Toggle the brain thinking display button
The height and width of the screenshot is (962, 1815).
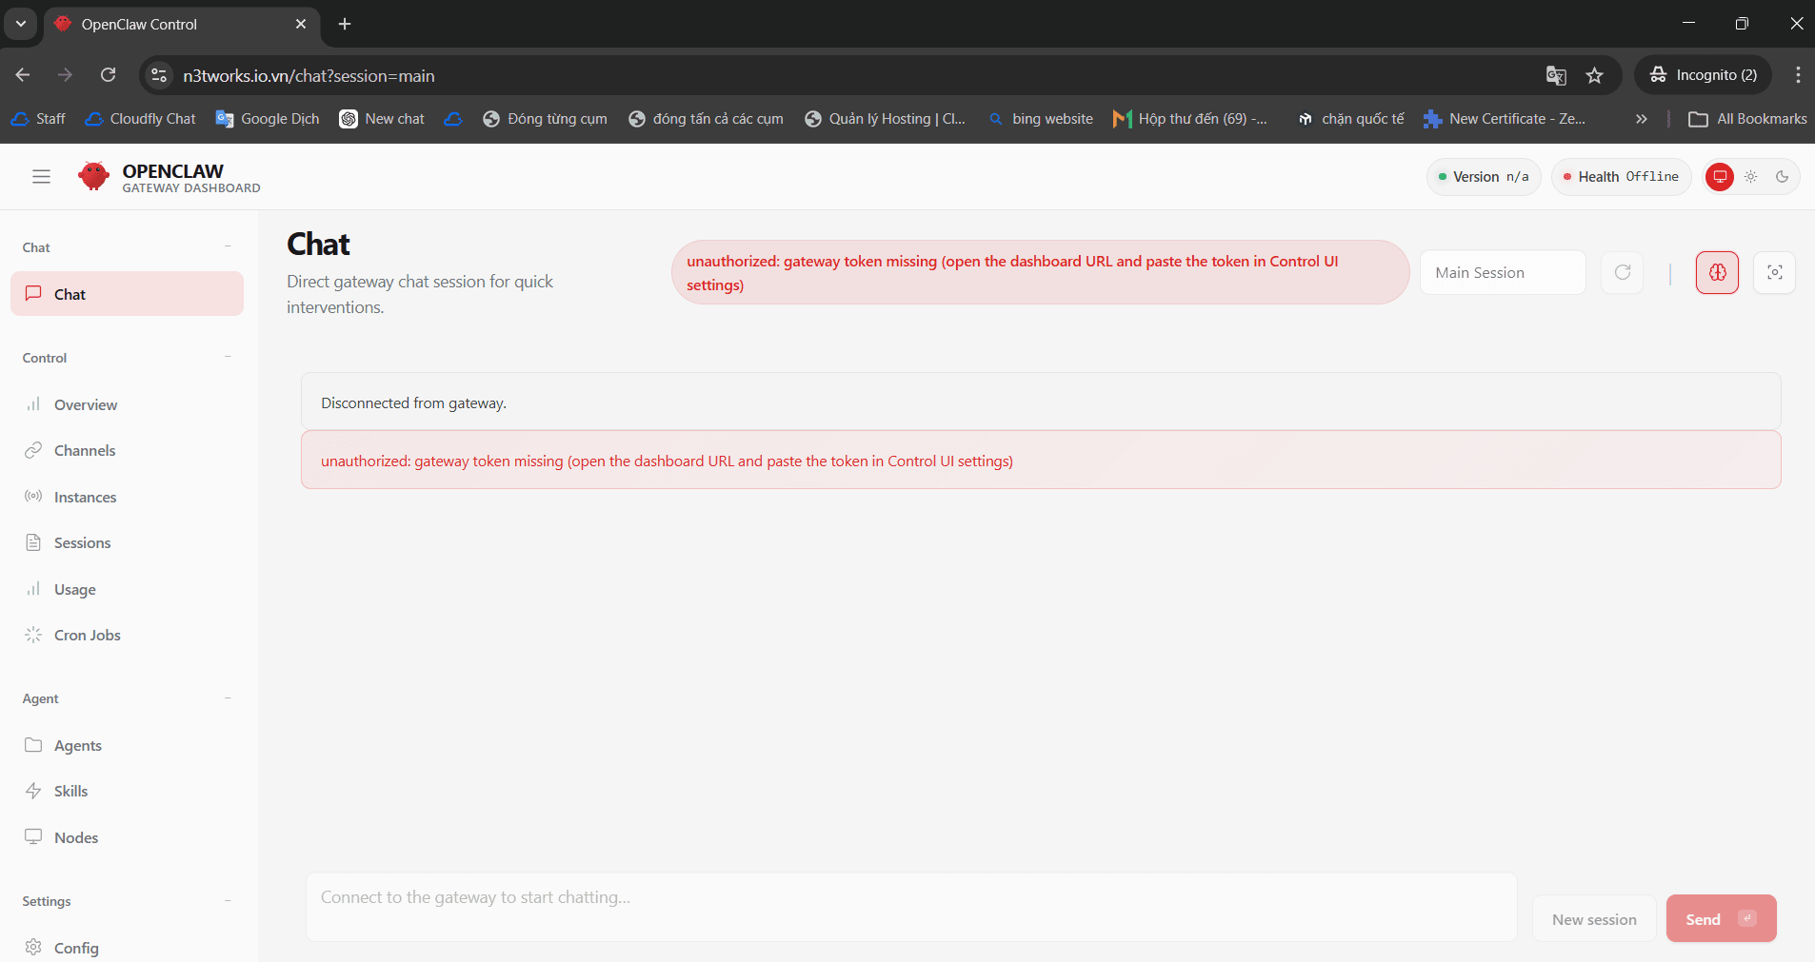(1717, 273)
